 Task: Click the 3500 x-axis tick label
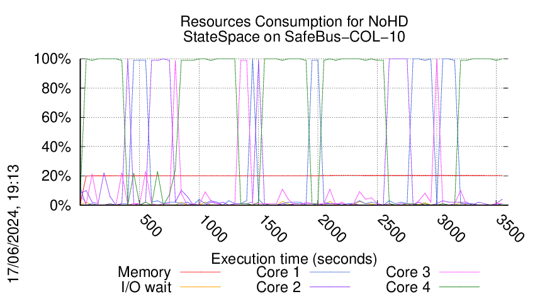510,228
